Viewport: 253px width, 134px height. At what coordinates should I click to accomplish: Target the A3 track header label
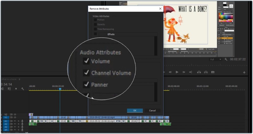pyautogui.click(x=6, y=127)
